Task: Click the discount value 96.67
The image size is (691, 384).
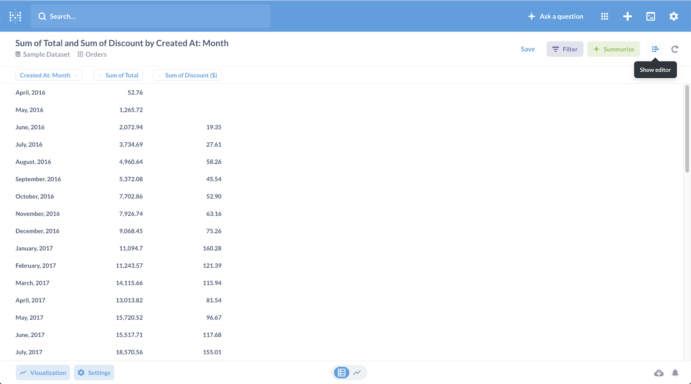Action: (214, 317)
